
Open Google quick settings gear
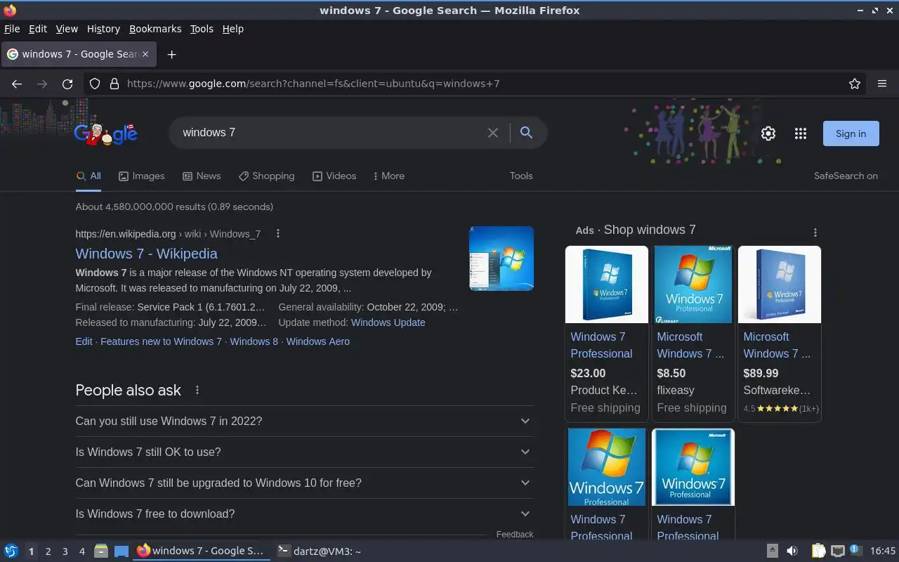pyautogui.click(x=768, y=133)
